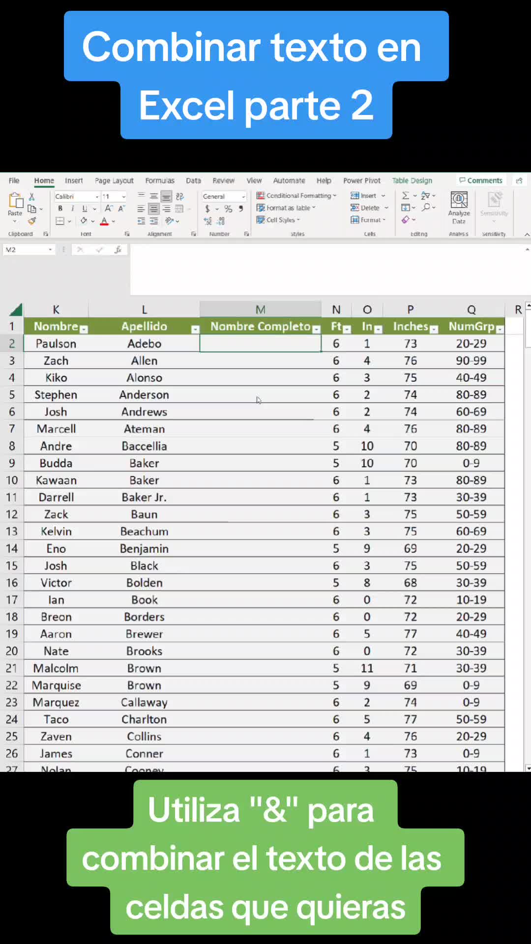
Task: Apply percent style format
Action: (229, 209)
